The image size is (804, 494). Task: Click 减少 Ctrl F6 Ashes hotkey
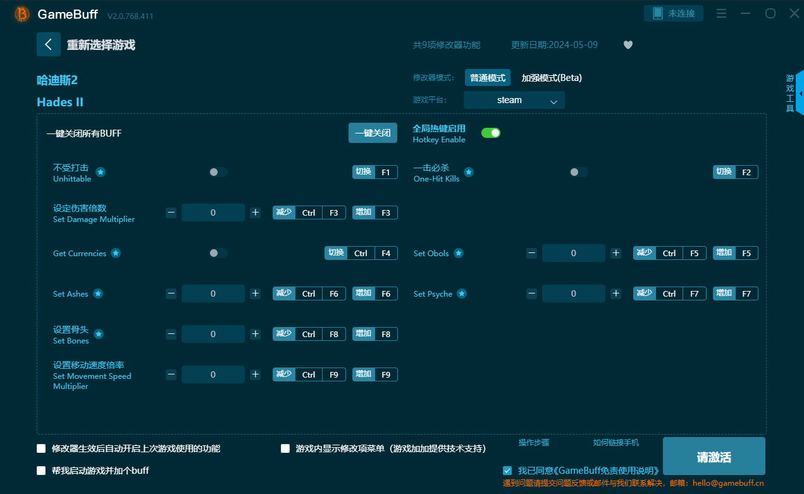coord(309,293)
